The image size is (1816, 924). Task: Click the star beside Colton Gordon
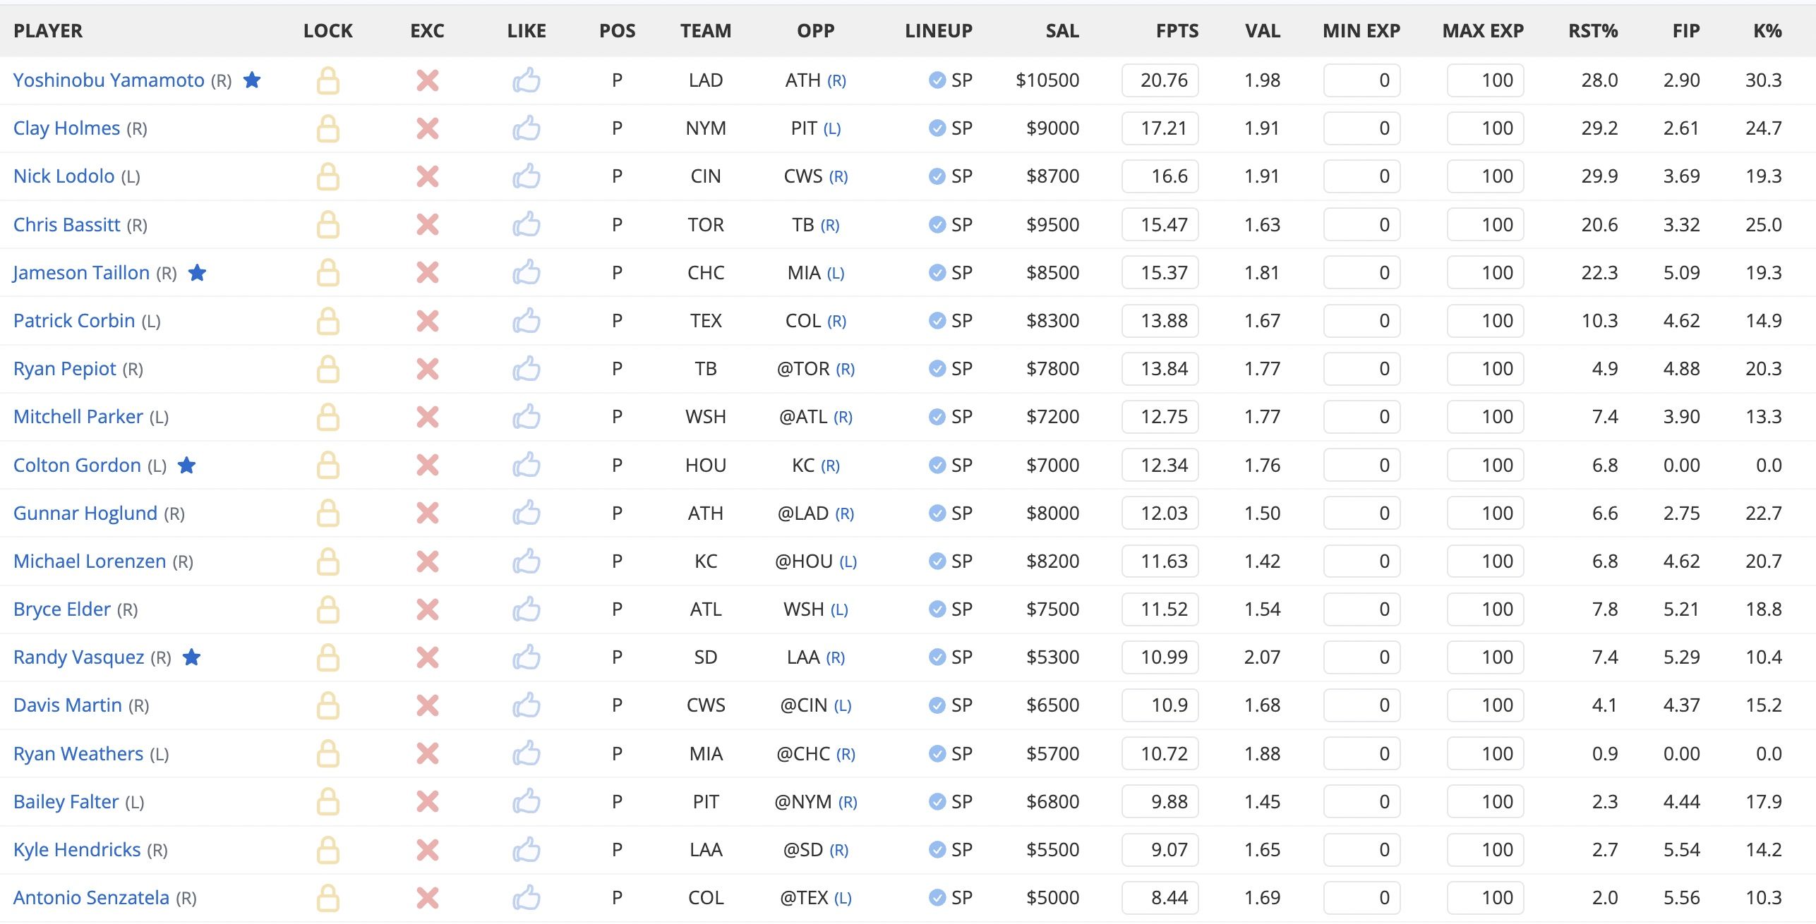(186, 465)
